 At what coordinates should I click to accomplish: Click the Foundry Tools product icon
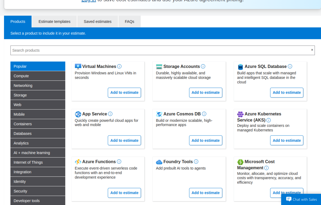pos(159,162)
